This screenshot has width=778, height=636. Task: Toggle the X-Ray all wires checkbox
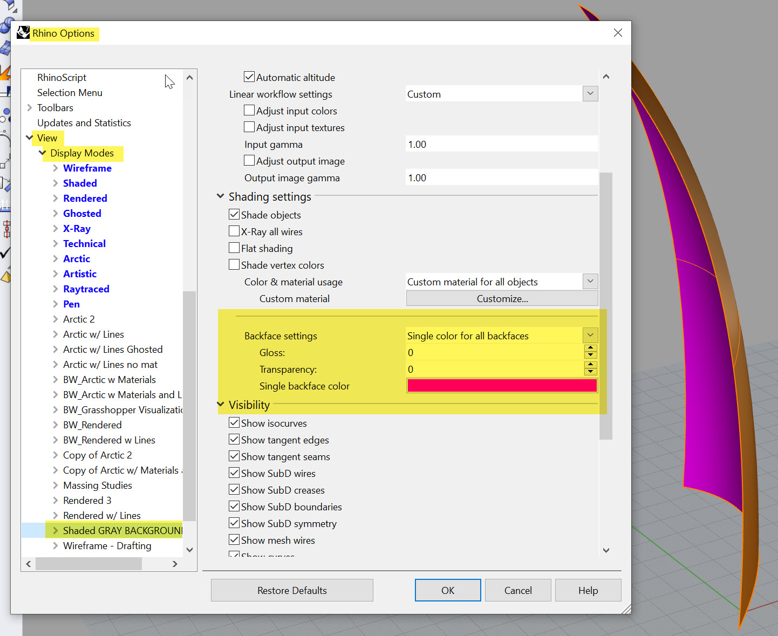(x=234, y=231)
